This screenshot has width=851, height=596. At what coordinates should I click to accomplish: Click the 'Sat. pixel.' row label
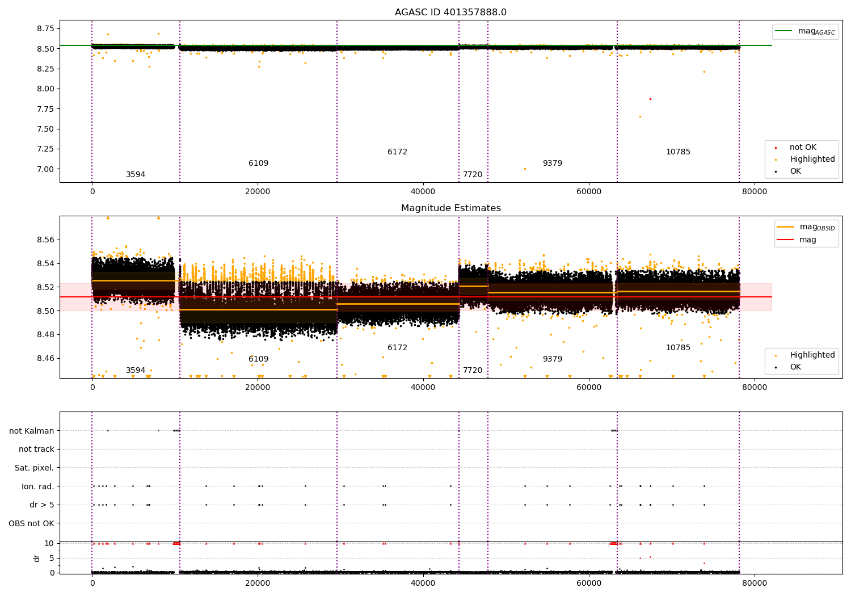[35, 468]
